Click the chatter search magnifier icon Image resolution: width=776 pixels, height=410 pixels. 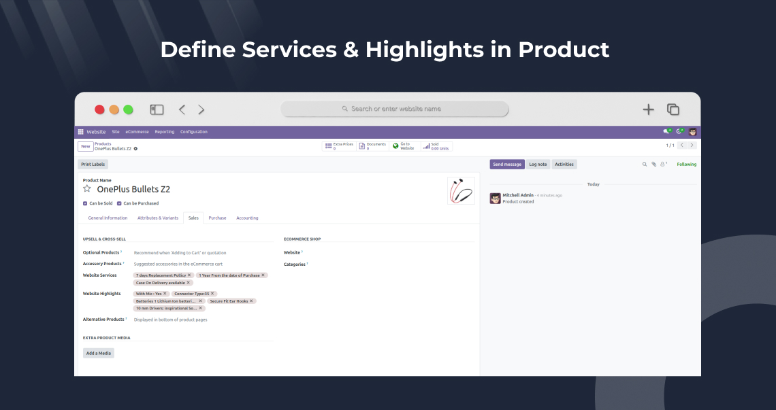click(x=645, y=164)
